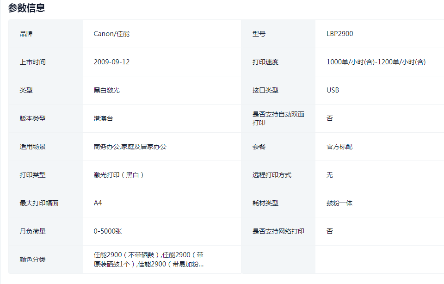Select the 打印类型 label
The width and height of the screenshot is (444, 284).
click(x=32, y=175)
